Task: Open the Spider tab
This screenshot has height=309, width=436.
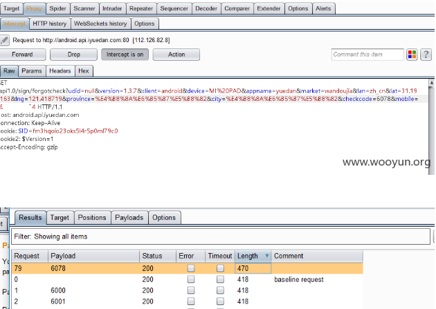Action: click(58, 8)
